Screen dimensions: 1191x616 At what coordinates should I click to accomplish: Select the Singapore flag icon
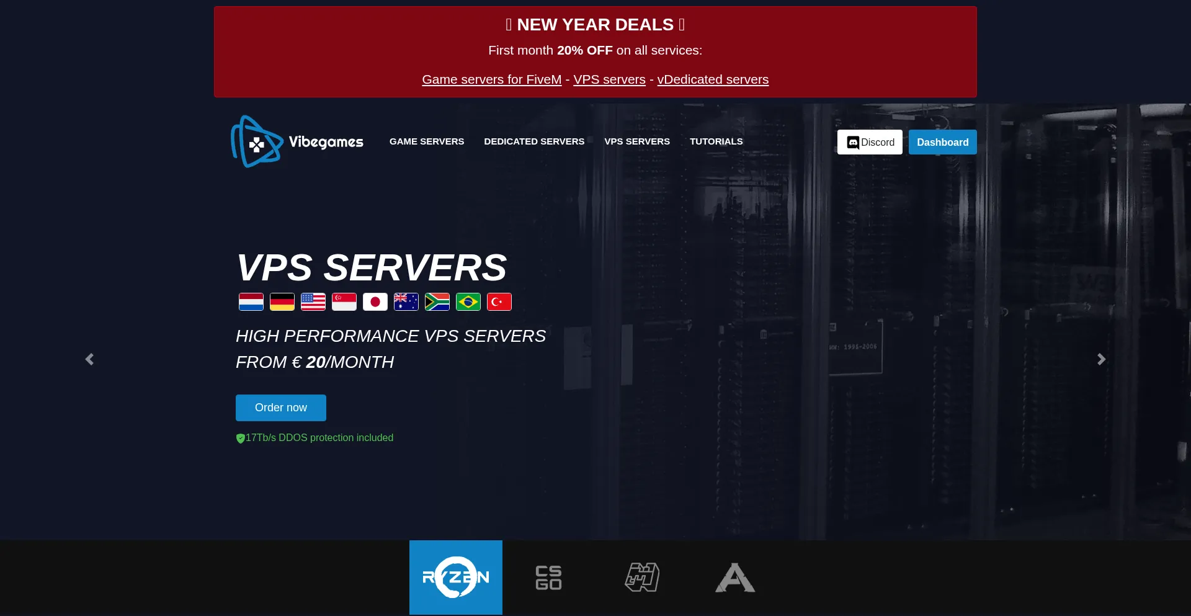pyautogui.click(x=344, y=302)
